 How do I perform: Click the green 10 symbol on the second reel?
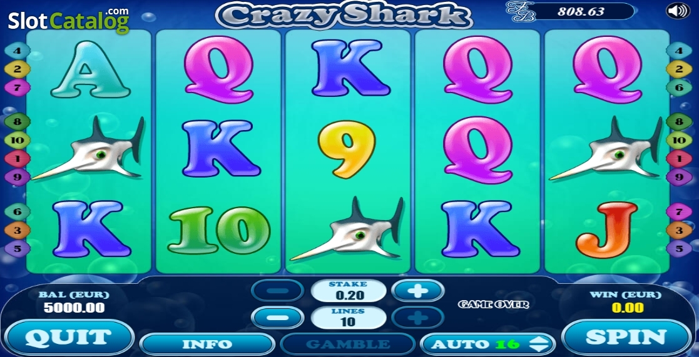tap(219, 230)
